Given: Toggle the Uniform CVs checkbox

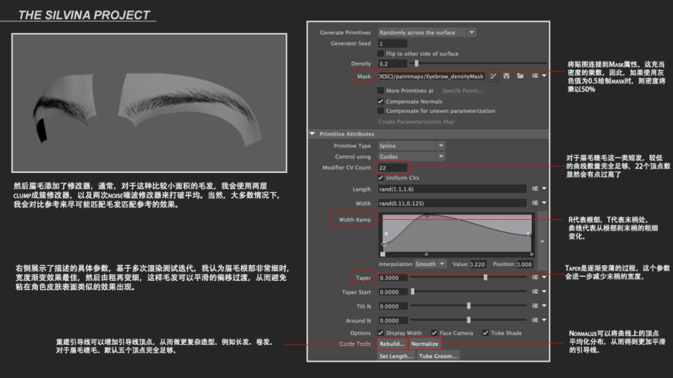Looking at the screenshot, I should pos(380,177).
